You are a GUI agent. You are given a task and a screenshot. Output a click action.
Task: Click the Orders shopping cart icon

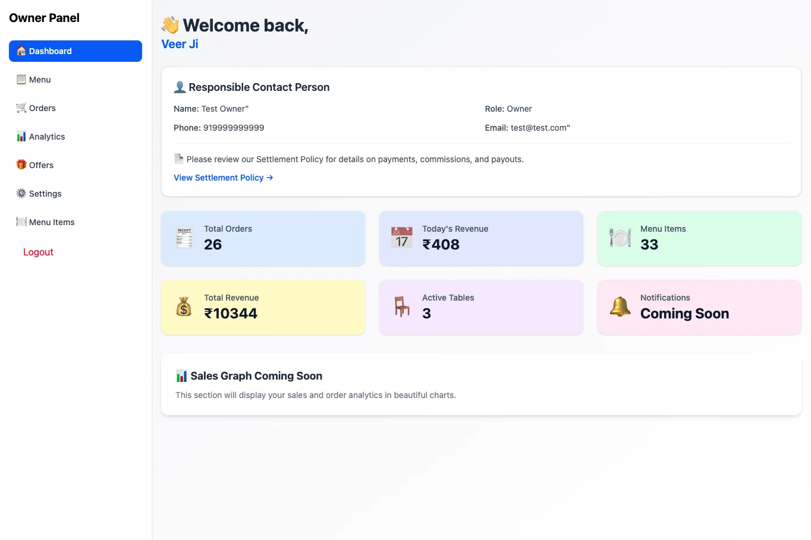[21, 108]
